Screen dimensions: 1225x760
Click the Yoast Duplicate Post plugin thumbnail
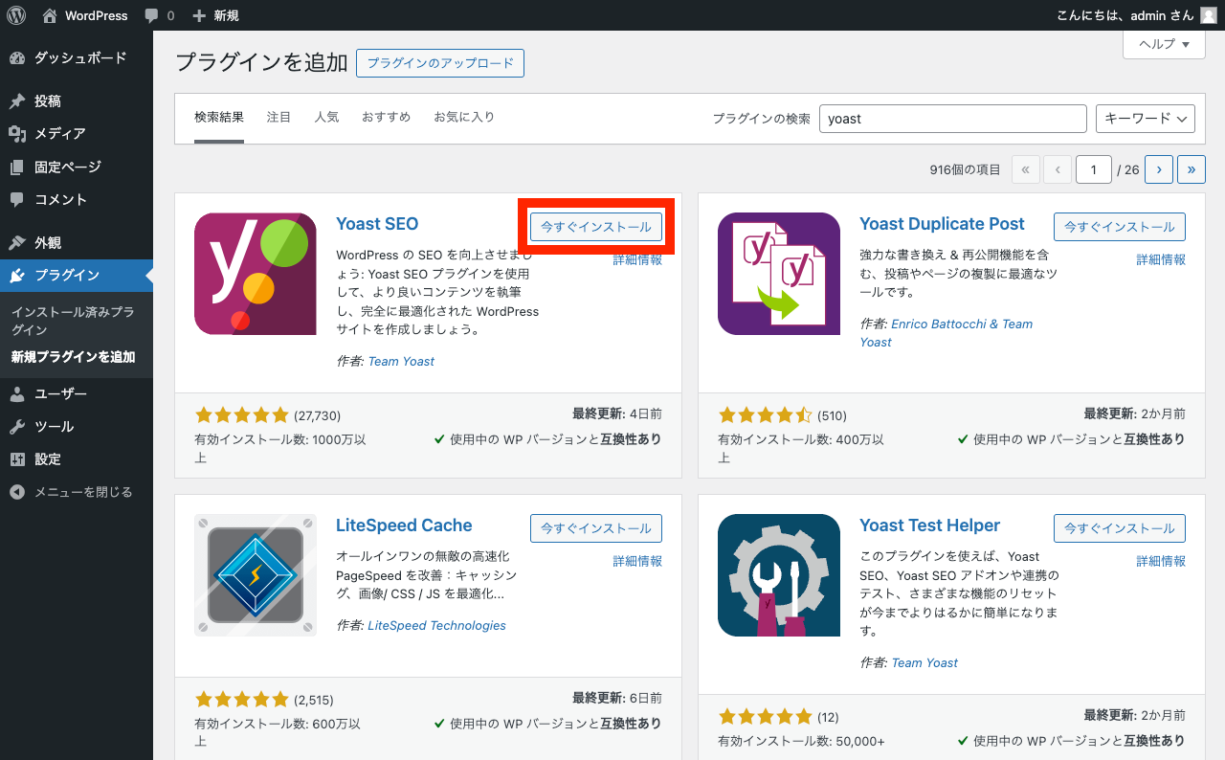779,274
